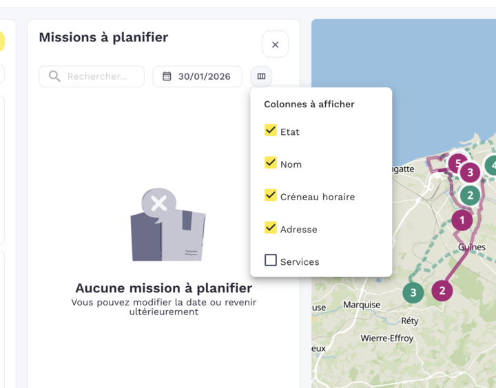Click the magnifying glass search icon
This screenshot has height=388, width=496.
point(54,76)
